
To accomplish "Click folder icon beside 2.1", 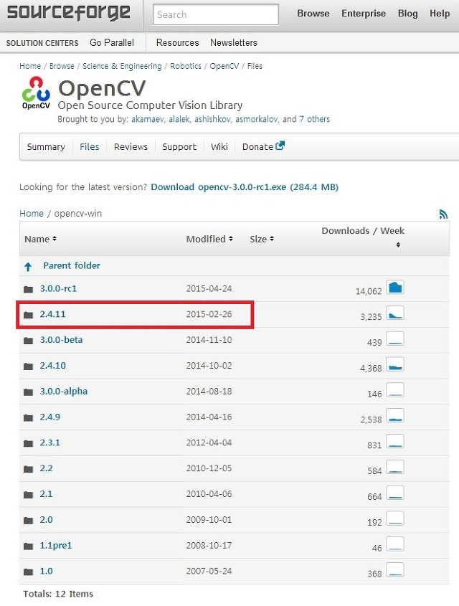I will click(x=28, y=495).
